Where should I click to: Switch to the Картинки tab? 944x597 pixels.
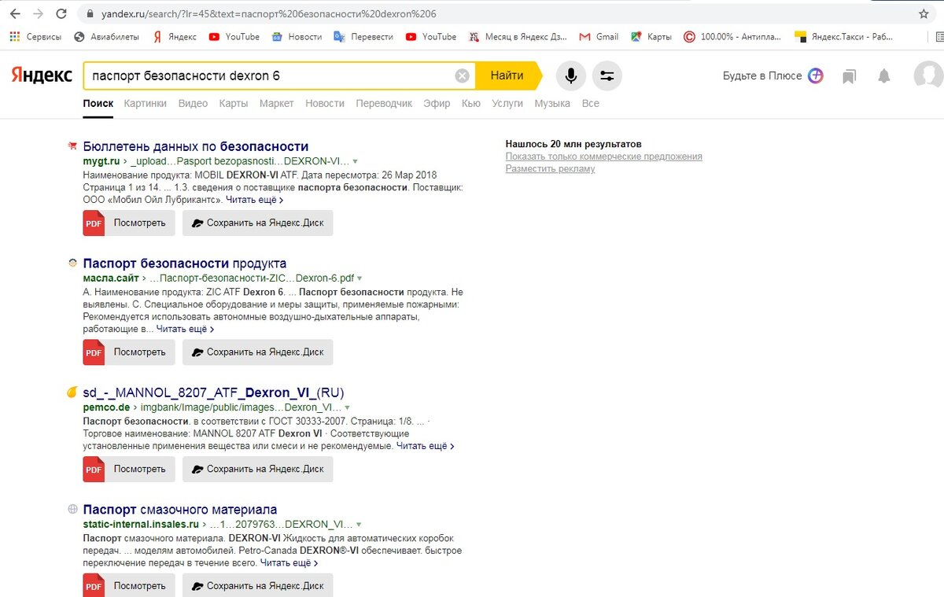[x=145, y=104]
